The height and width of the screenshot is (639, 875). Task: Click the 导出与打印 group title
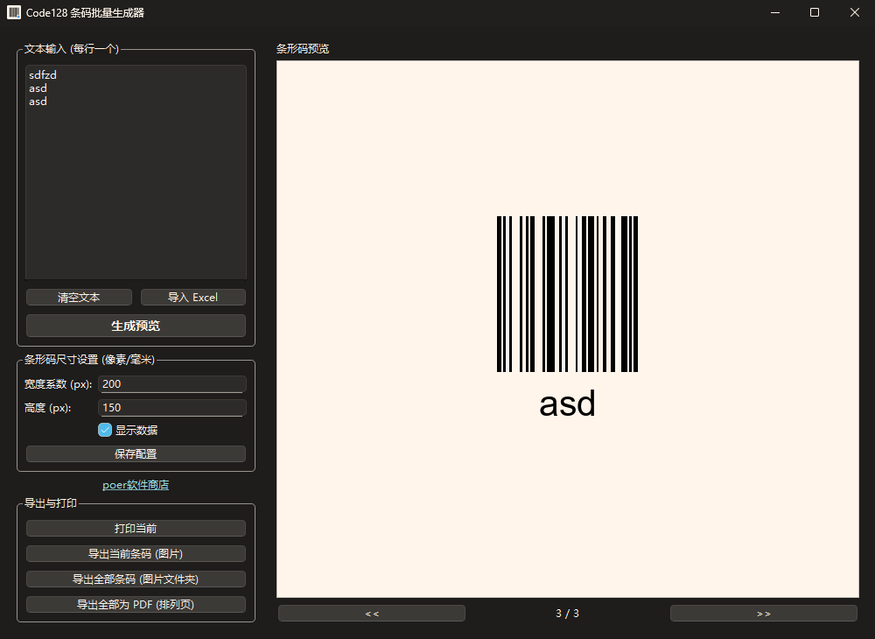50,502
